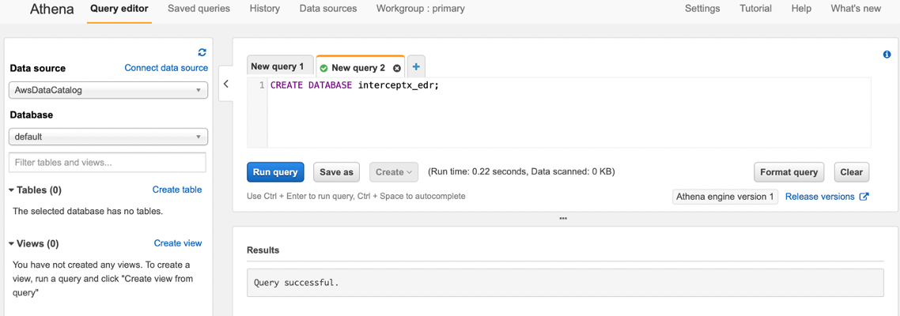Close the New query 2 tab
The width and height of the screenshot is (900, 316).
(x=397, y=68)
